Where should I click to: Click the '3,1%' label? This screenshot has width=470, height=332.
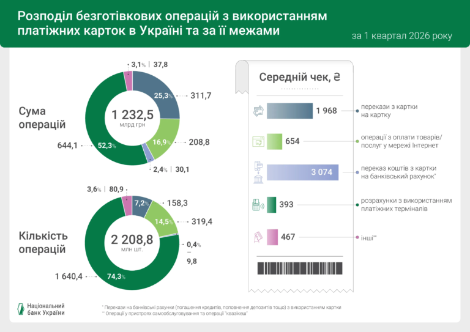click(138, 64)
